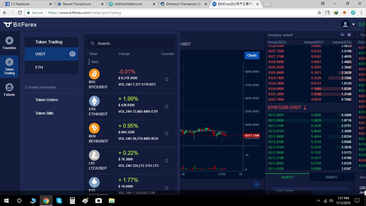366x206 pixels.
Task: Click the Change column header
Action: pyautogui.click(x=124, y=54)
